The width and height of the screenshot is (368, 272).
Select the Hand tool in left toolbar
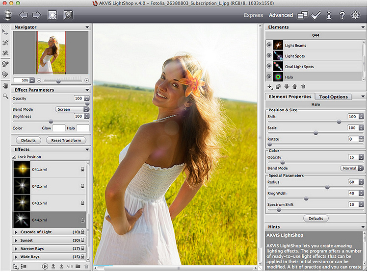5,85
